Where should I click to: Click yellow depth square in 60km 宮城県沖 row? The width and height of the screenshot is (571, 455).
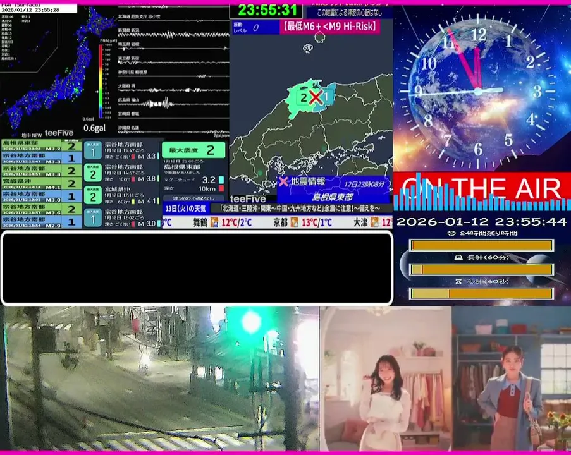click(x=133, y=202)
